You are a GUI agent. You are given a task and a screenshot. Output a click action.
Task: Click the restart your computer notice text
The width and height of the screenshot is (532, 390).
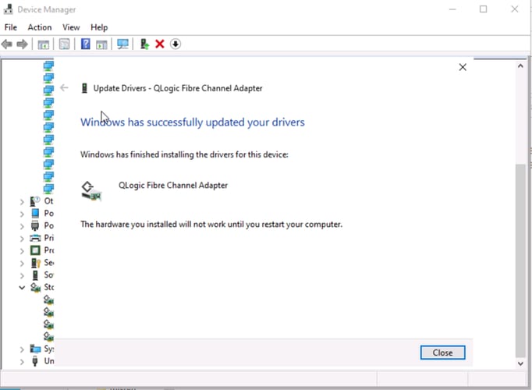pyautogui.click(x=211, y=225)
